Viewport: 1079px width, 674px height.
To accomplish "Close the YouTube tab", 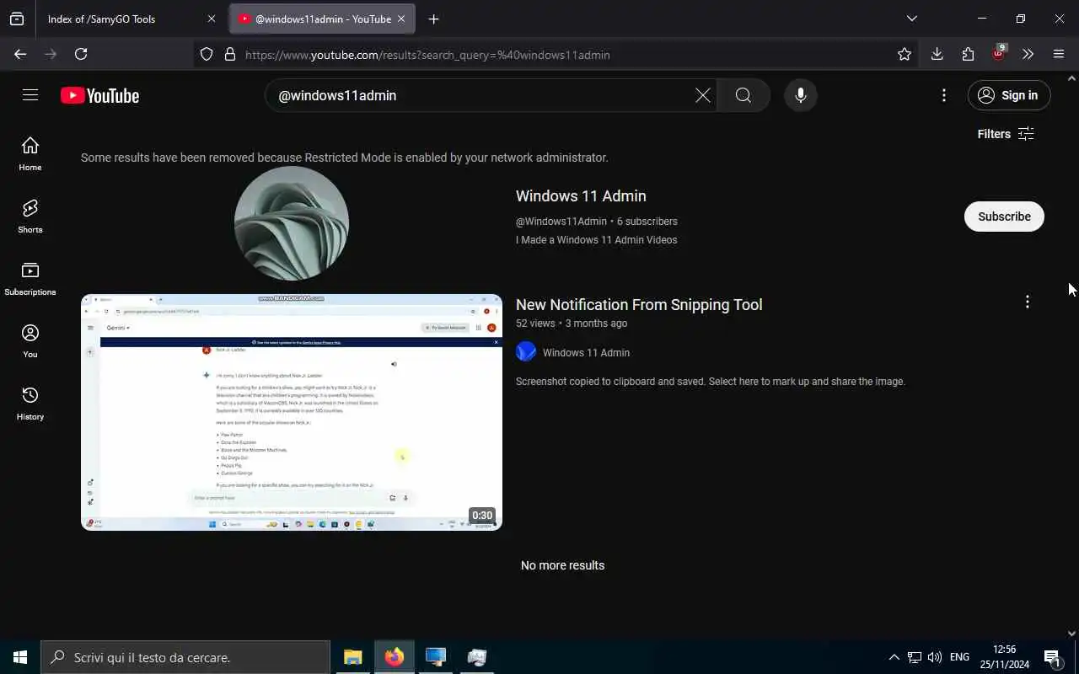I will pyautogui.click(x=401, y=19).
